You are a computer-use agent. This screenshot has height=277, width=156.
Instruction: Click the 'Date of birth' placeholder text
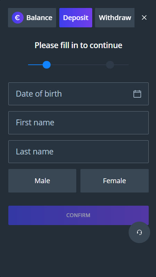click(x=39, y=94)
